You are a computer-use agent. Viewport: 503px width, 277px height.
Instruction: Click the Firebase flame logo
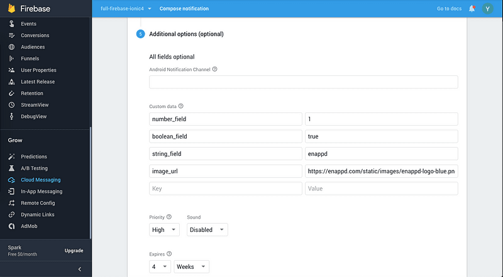pyautogui.click(x=11, y=8)
